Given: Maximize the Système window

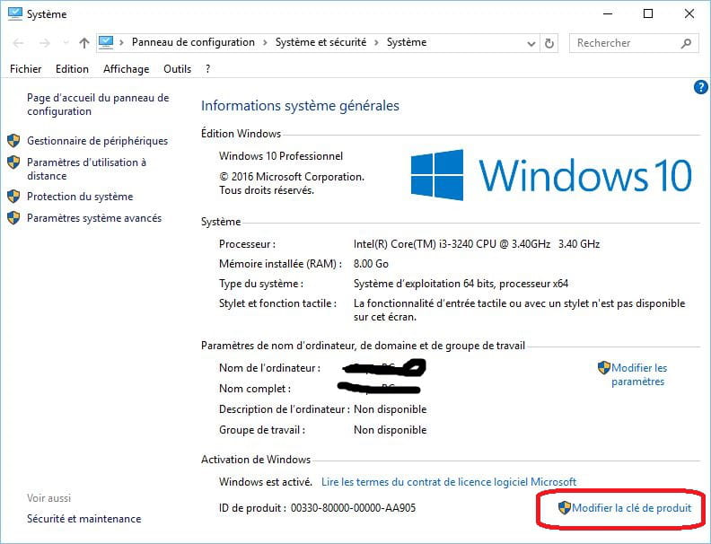Looking at the screenshot, I should pyautogui.click(x=648, y=13).
